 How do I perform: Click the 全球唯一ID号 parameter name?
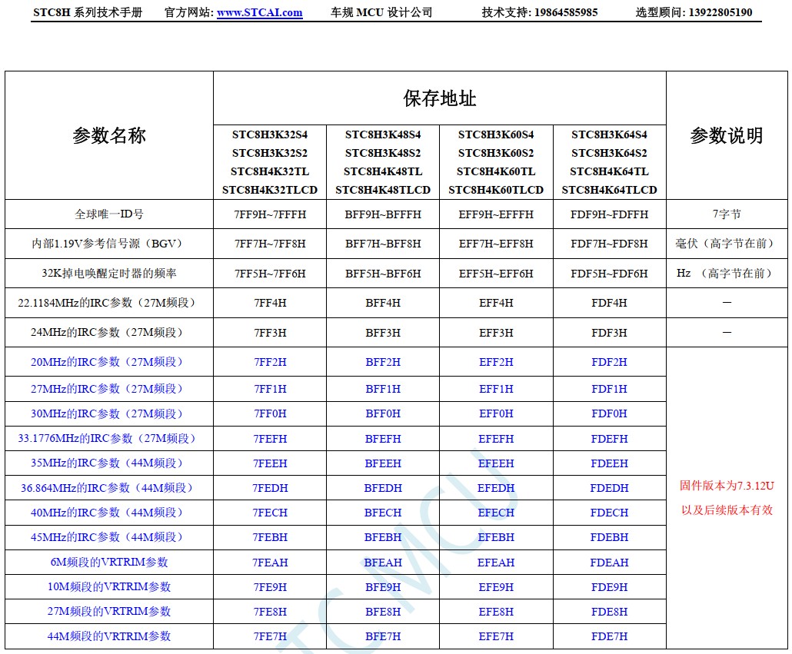(x=109, y=214)
